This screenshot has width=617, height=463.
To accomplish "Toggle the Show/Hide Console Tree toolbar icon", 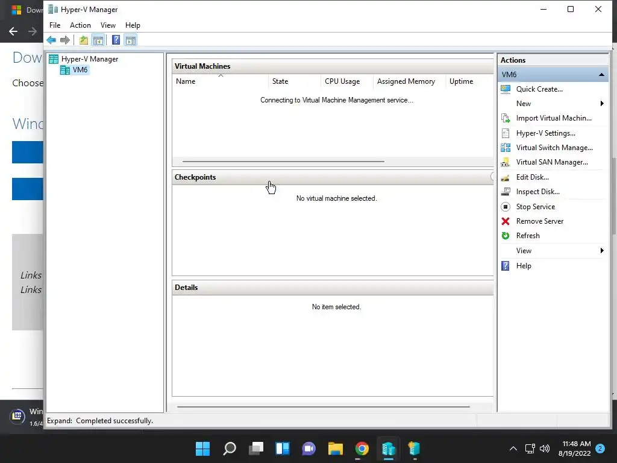I will pos(98,40).
